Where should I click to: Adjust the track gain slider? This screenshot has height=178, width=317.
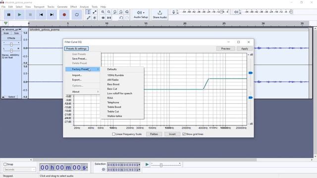tap(11, 44)
